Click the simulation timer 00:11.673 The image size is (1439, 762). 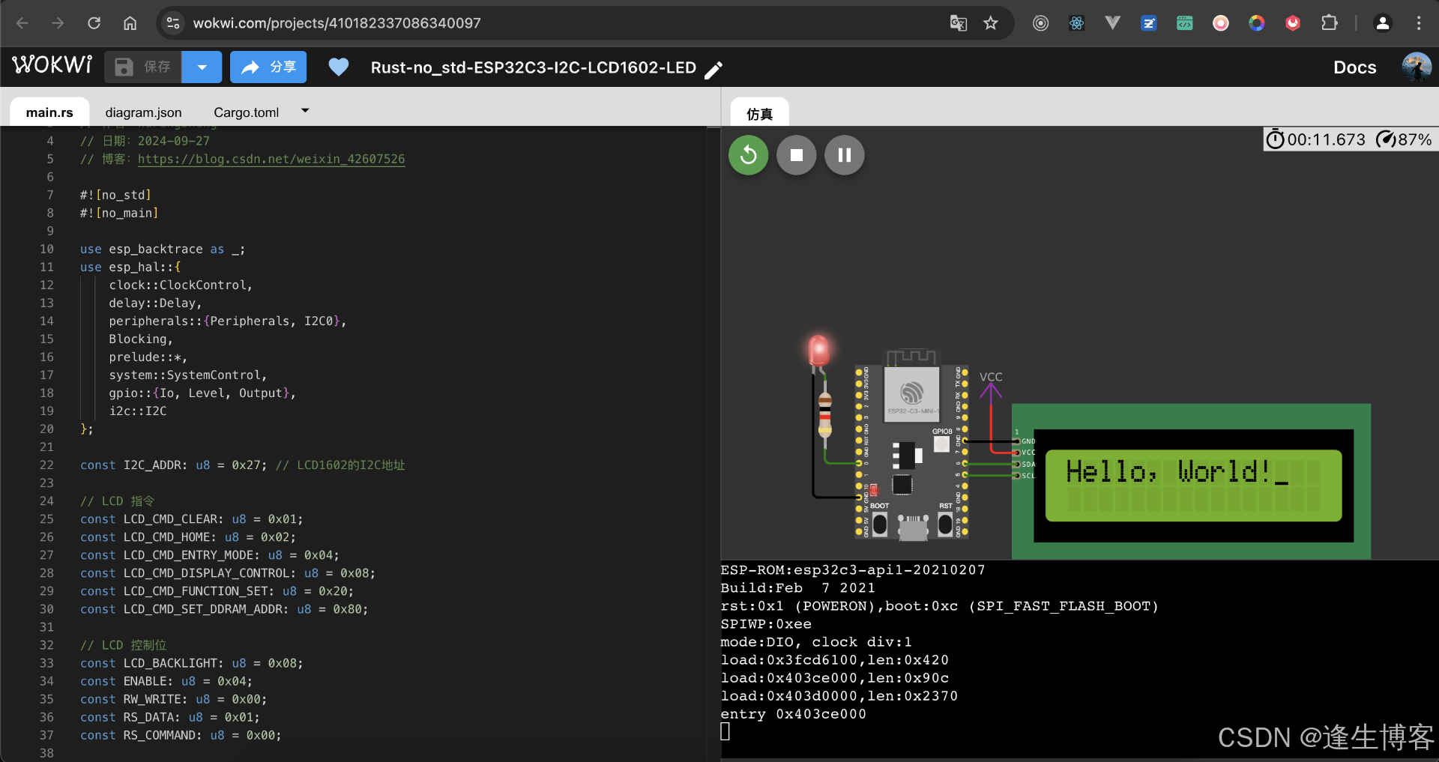coord(1315,139)
